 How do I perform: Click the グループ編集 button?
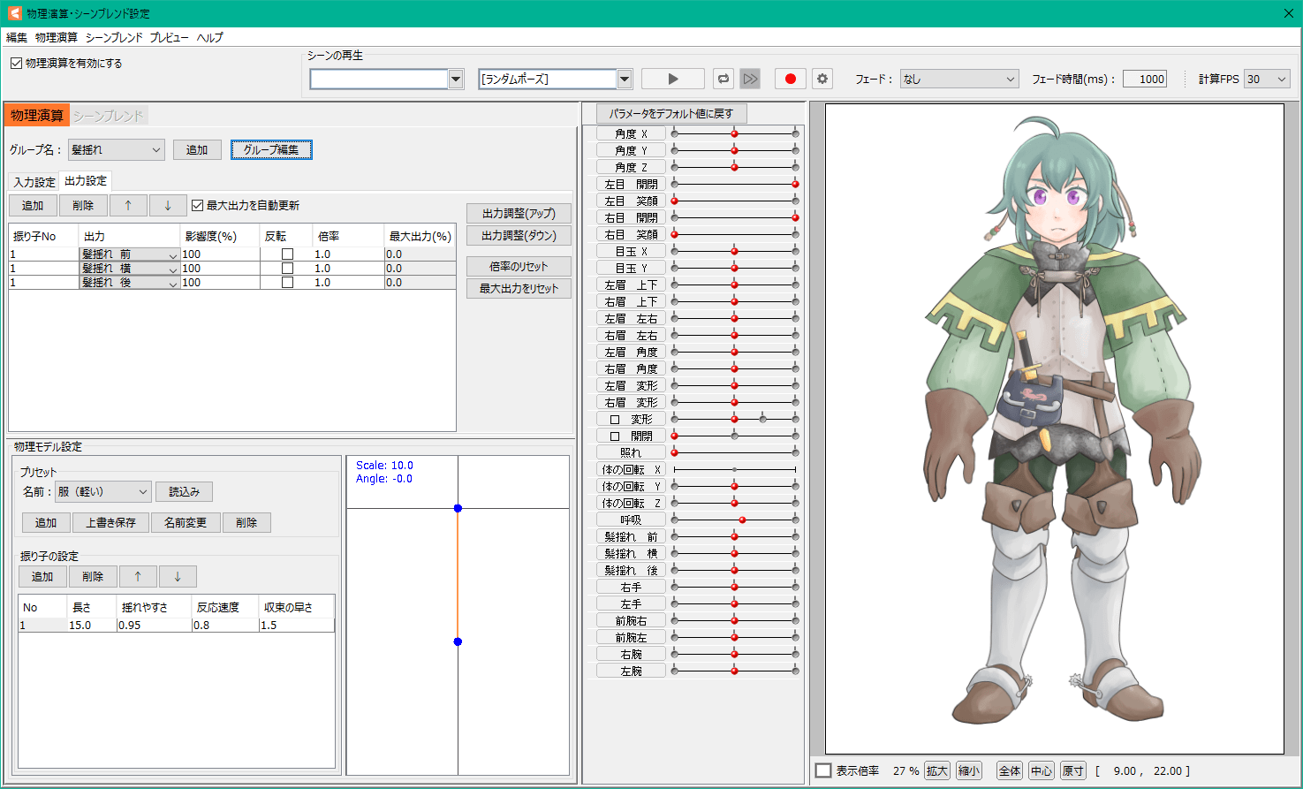(271, 150)
